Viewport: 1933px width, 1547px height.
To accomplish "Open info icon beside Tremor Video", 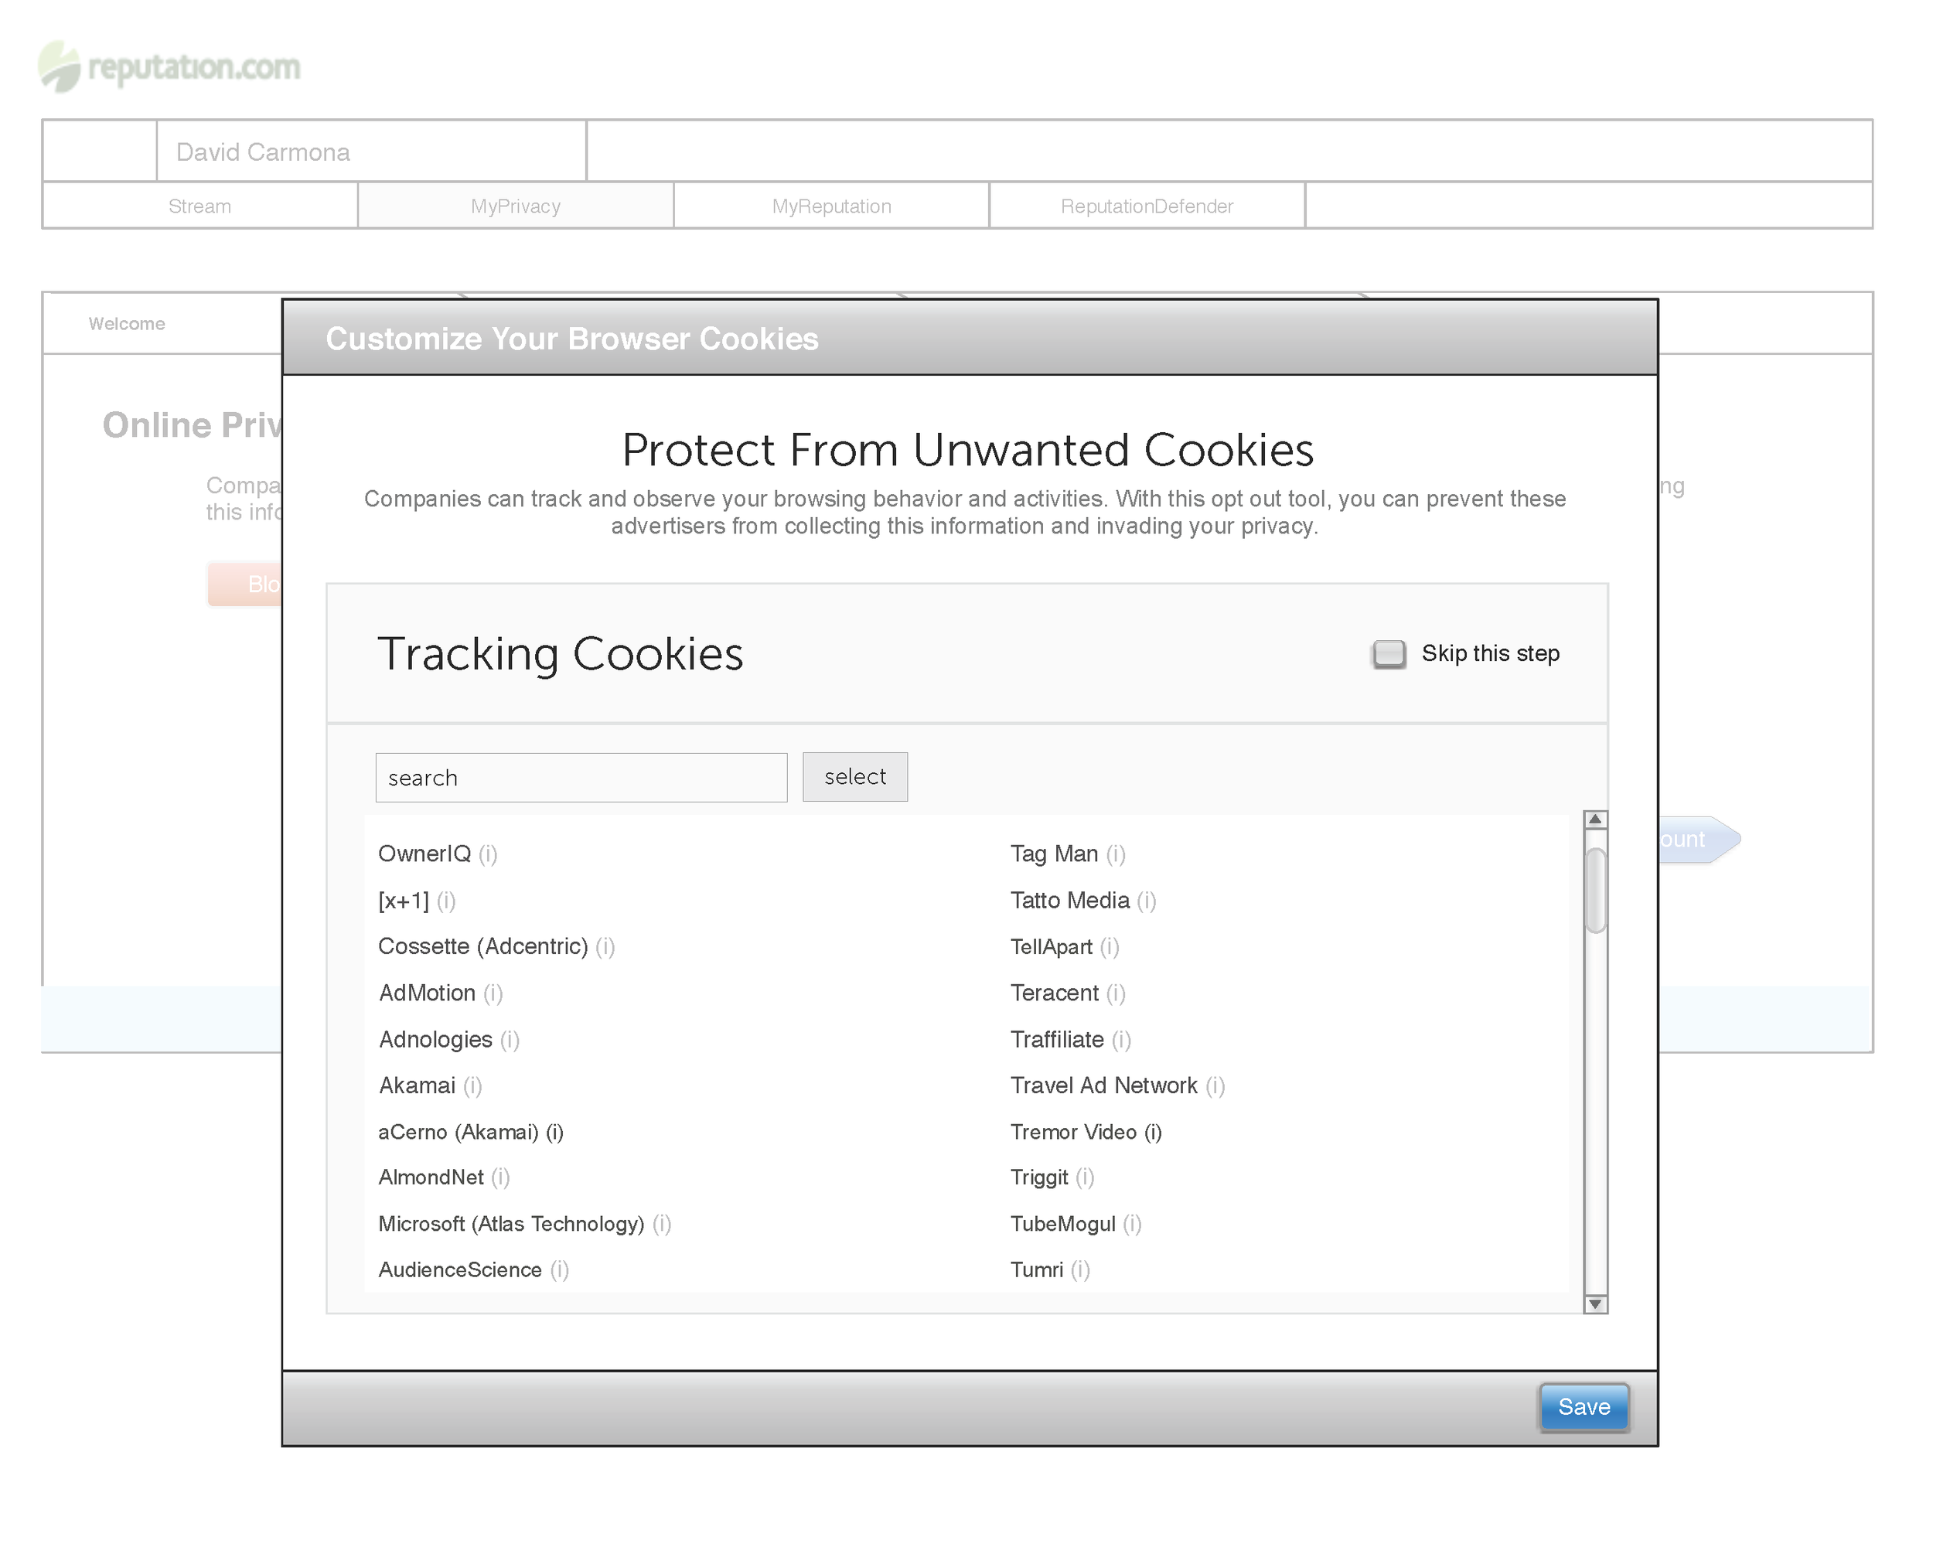I will point(1153,1133).
